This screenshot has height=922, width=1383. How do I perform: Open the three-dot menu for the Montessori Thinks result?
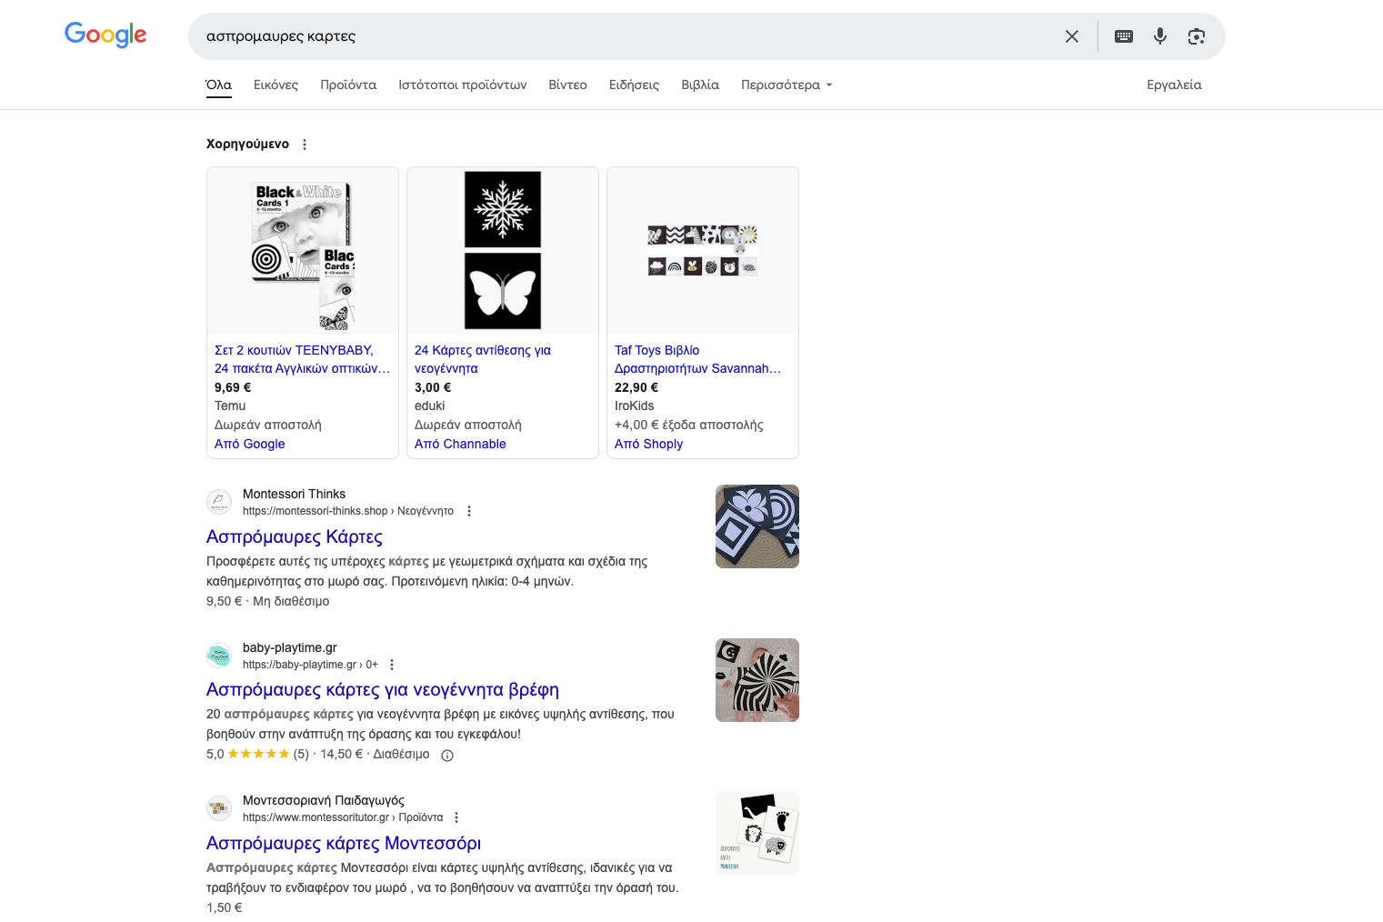[469, 511]
